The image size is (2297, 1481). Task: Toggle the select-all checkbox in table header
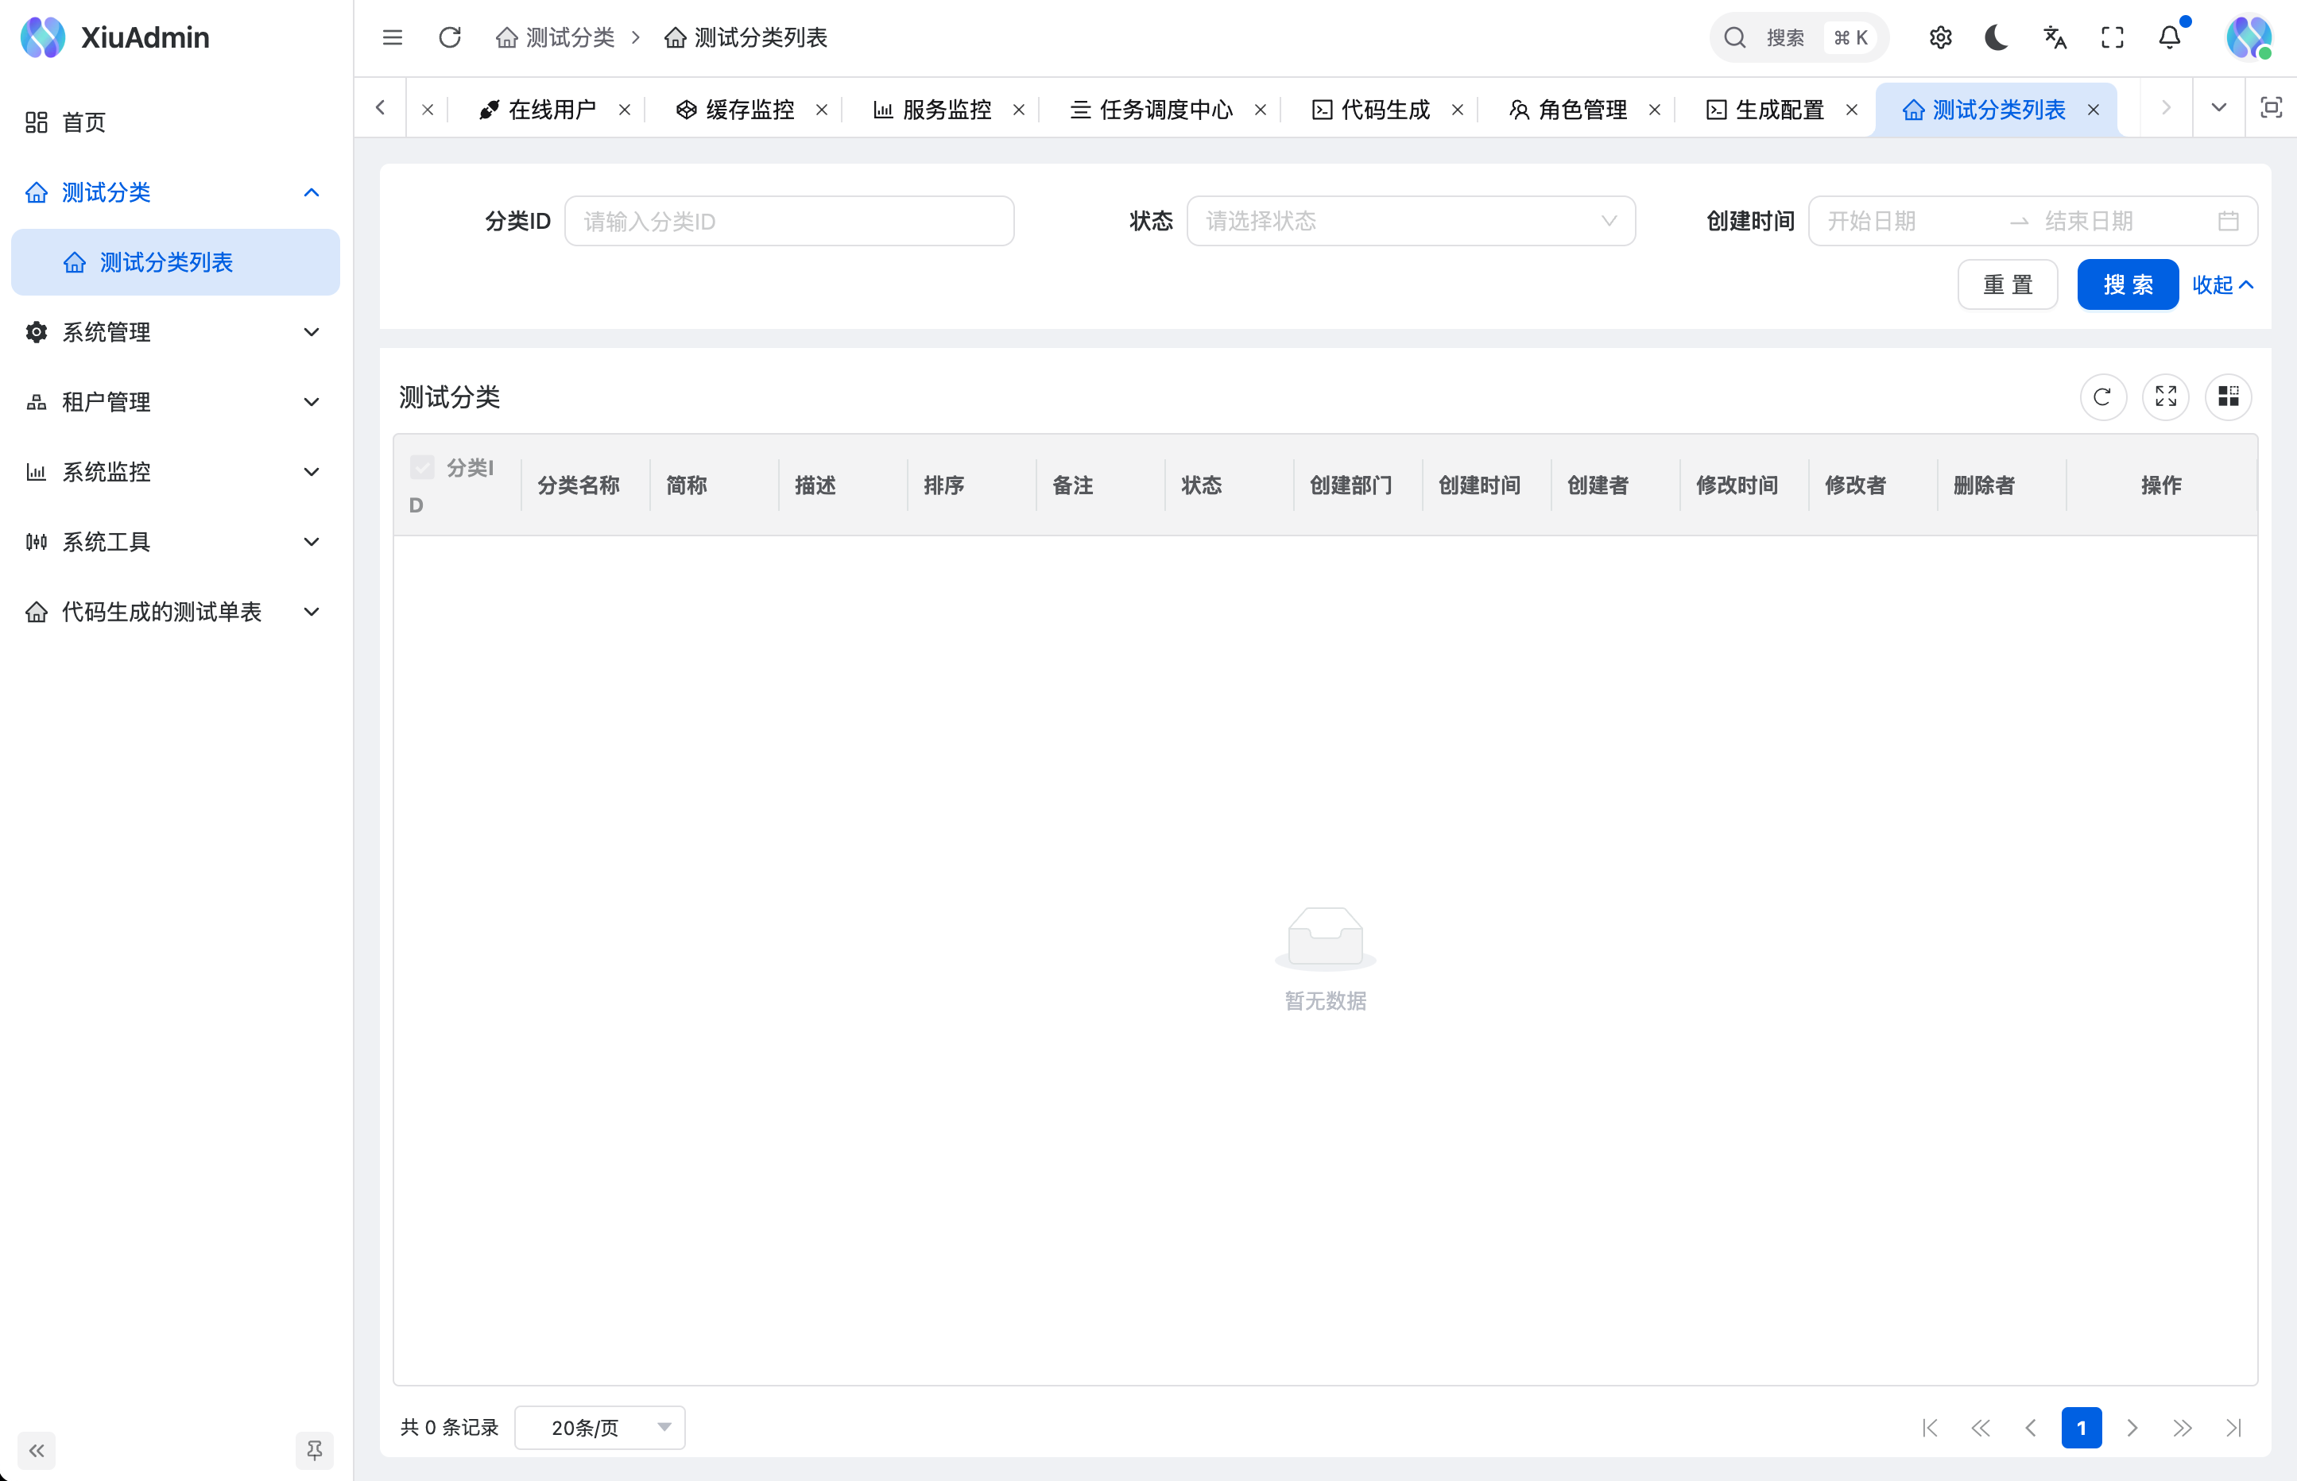pyautogui.click(x=422, y=467)
